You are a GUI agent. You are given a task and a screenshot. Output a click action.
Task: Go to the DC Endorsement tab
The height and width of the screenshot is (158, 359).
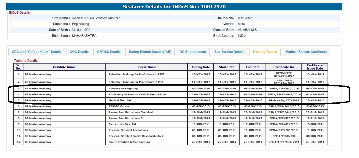click(193, 52)
